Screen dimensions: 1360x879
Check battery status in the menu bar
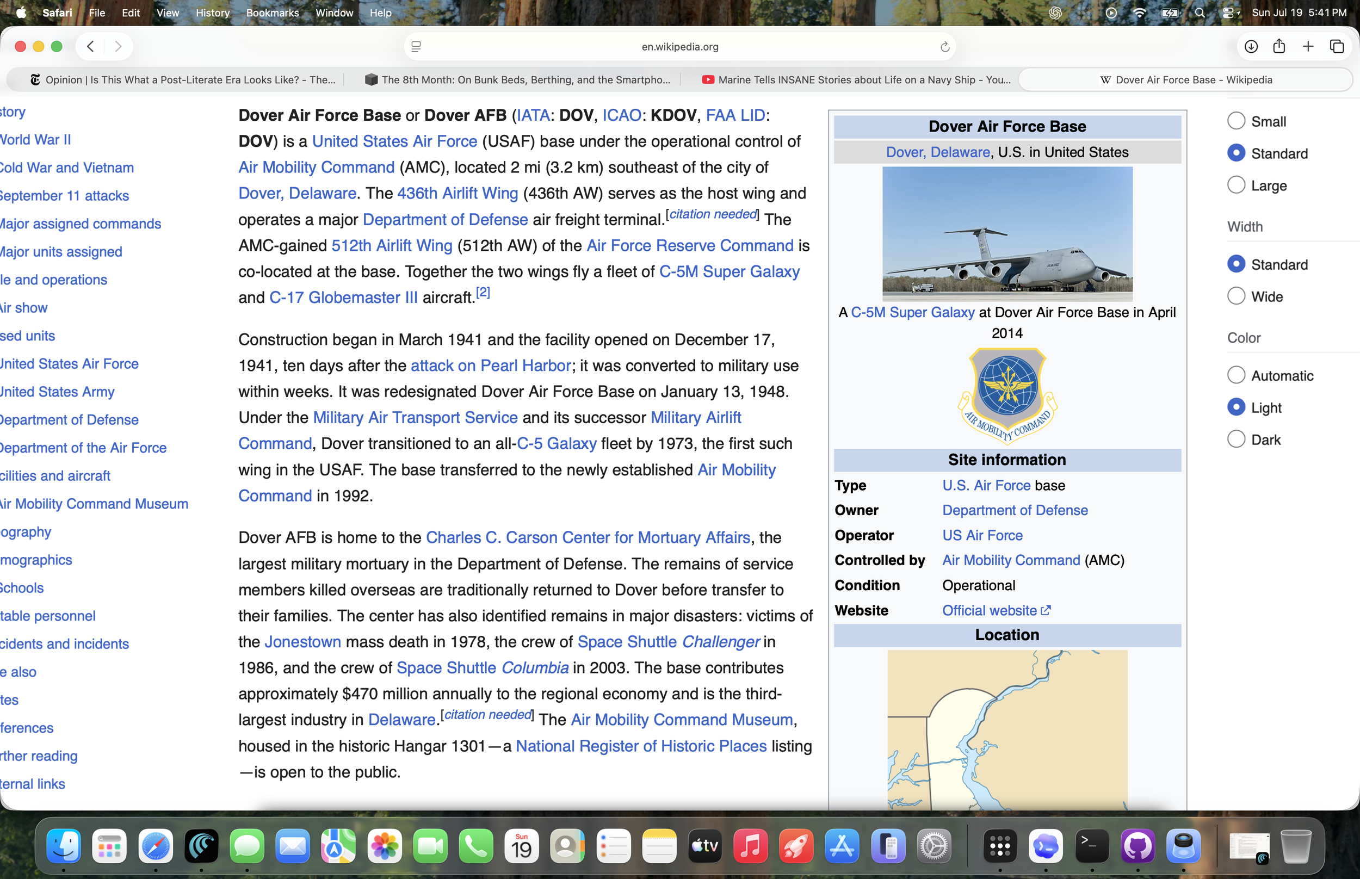[x=1170, y=13]
